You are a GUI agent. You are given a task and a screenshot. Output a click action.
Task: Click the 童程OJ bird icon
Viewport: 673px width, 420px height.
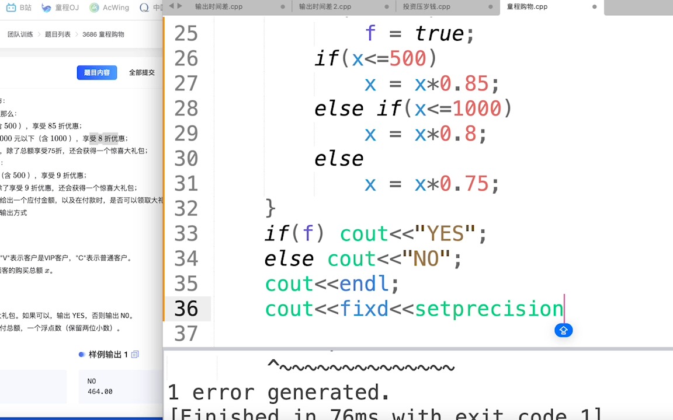46,7
